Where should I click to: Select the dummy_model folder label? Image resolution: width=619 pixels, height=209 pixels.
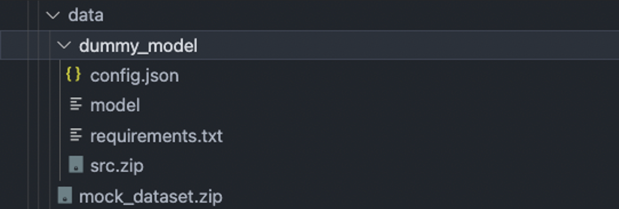coord(138,46)
